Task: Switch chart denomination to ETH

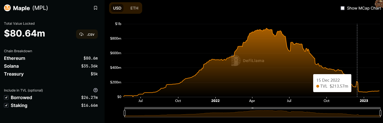Action: [134, 8]
